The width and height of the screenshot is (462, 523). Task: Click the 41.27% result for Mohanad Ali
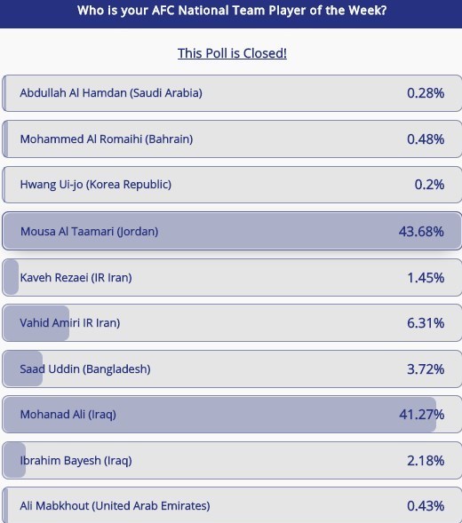click(422, 415)
